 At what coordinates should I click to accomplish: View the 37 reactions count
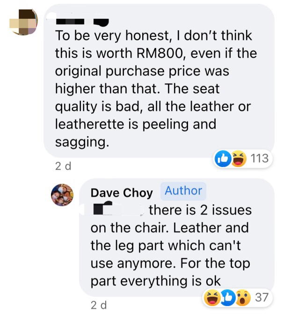tap(261, 298)
